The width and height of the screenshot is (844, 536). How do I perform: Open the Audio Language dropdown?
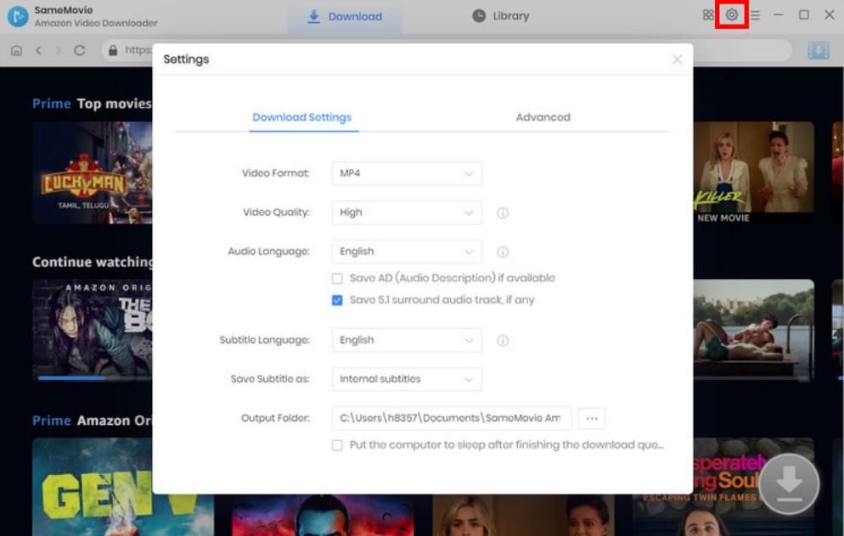[x=407, y=252]
